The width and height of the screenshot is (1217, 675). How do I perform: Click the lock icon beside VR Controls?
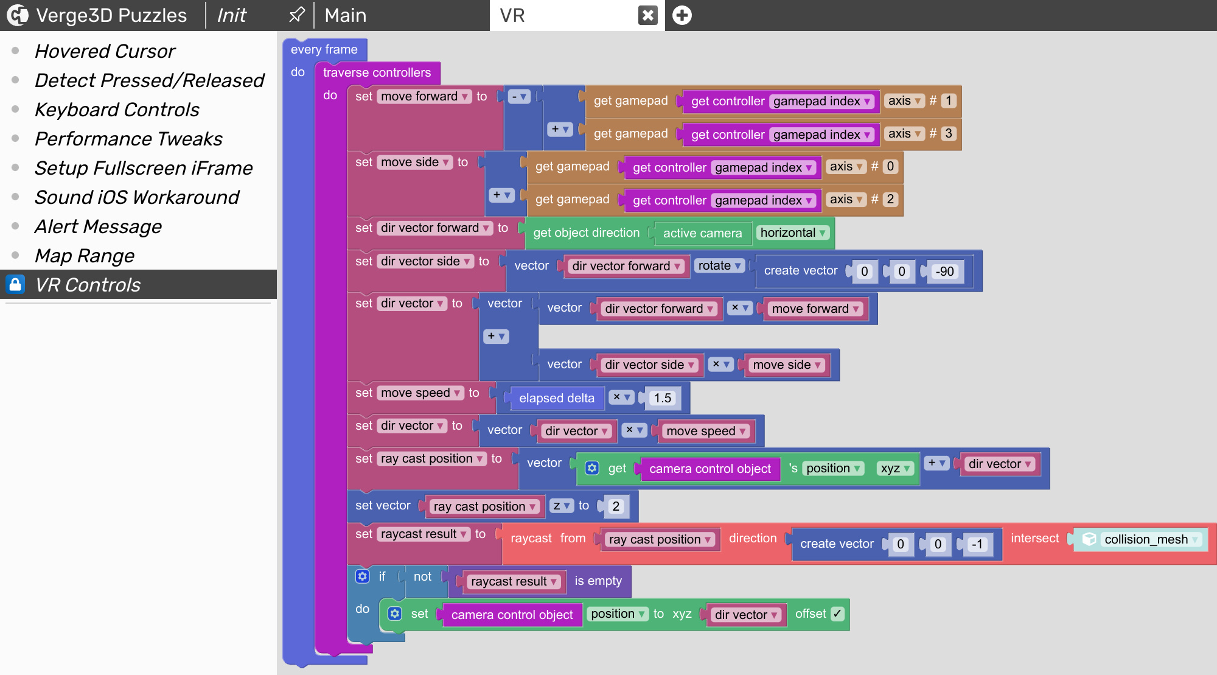coord(15,284)
